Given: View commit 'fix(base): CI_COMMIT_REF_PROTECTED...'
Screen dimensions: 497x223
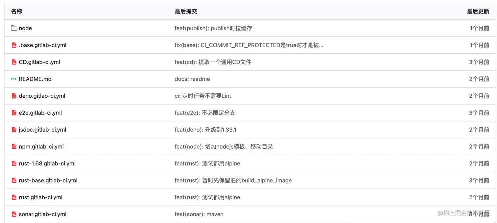Looking at the screenshot, I should point(249,45).
